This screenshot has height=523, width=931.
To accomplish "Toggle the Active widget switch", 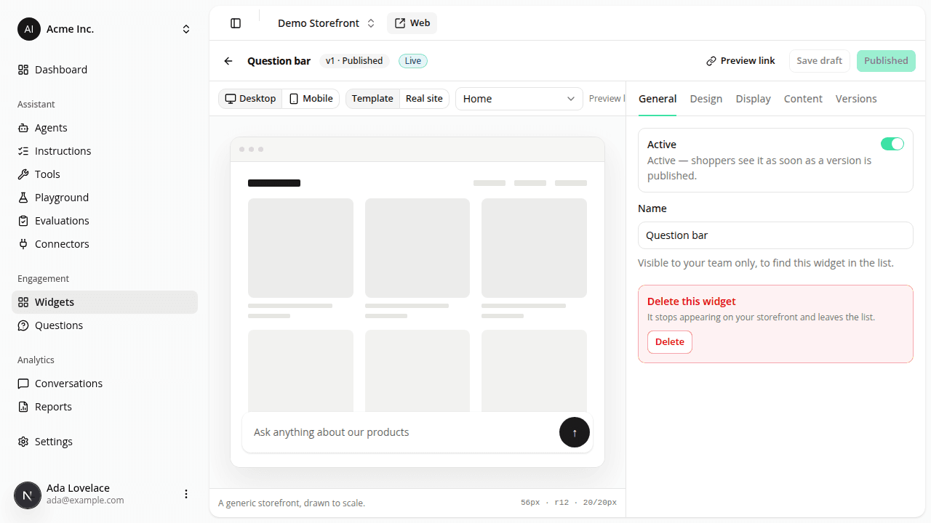I will (x=892, y=144).
